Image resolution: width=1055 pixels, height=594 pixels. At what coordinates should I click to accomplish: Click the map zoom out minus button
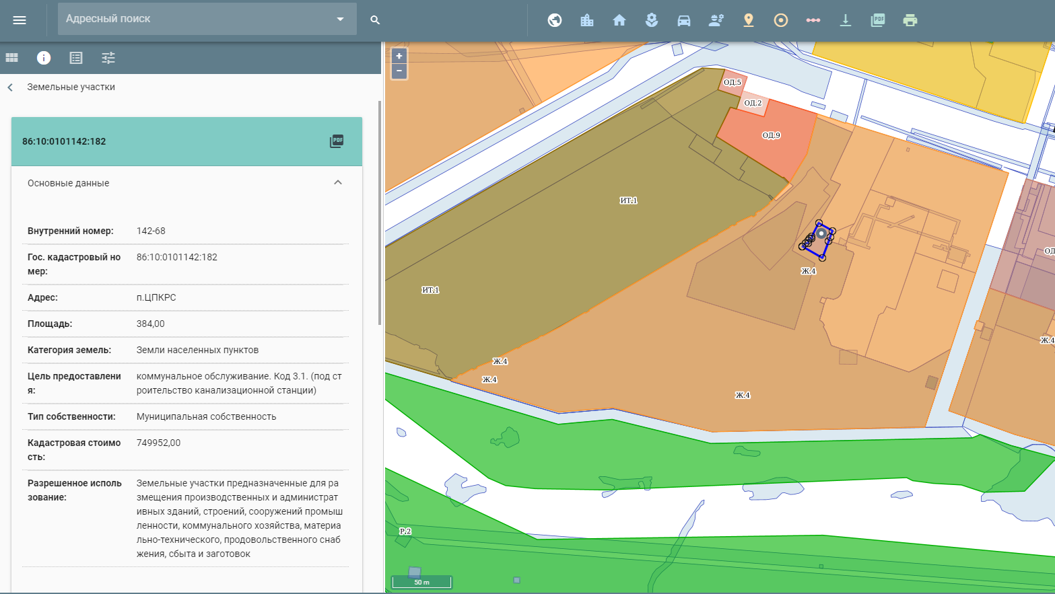399,71
